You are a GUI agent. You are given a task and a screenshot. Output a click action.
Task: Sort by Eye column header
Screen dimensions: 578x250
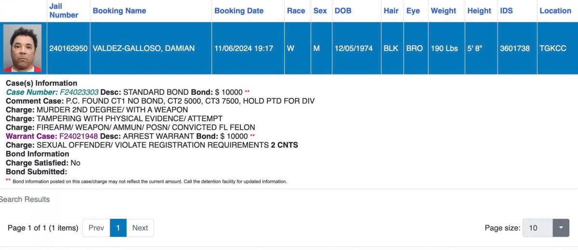[x=413, y=11]
